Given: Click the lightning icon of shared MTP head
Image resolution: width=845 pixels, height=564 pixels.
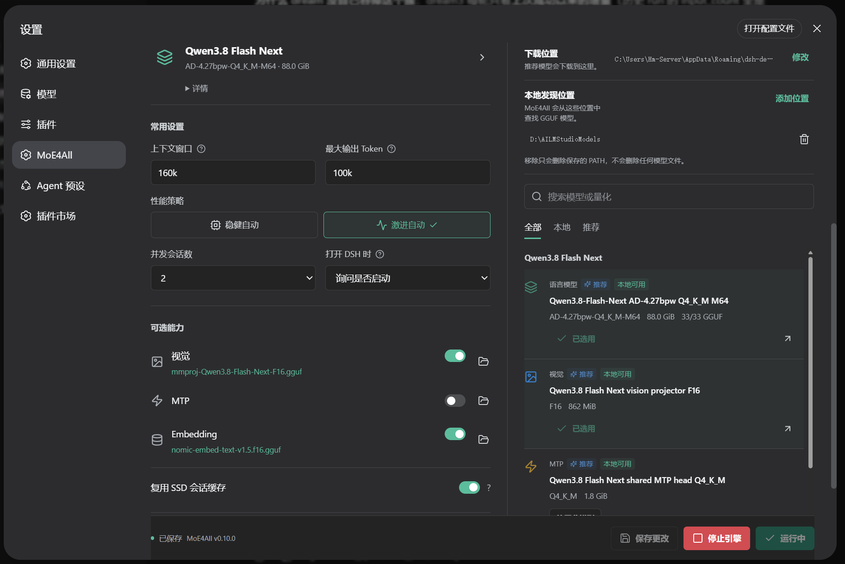Looking at the screenshot, I should (531, 466).
